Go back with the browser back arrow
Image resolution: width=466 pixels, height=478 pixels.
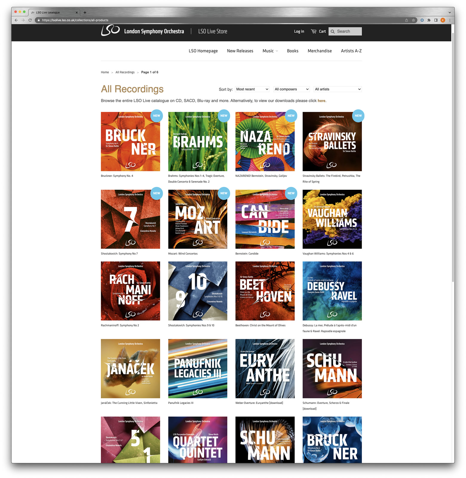16,20
